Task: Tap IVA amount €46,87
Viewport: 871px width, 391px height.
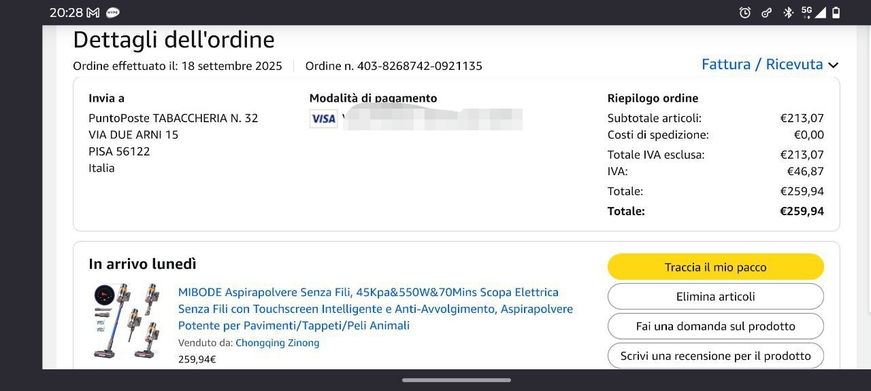Action: [x=806, y=171]
